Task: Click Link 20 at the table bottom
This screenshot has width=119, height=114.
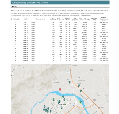Action: (26, 60)
